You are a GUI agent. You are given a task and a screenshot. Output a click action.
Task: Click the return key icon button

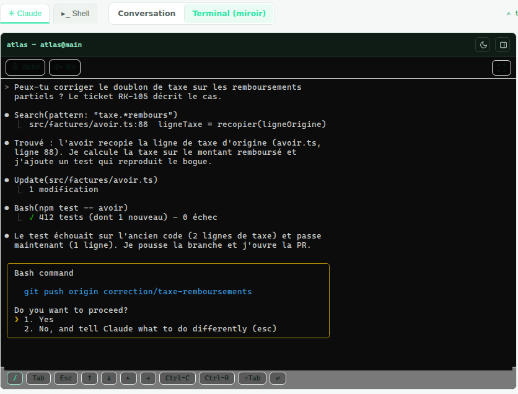(x=278, y=378)
